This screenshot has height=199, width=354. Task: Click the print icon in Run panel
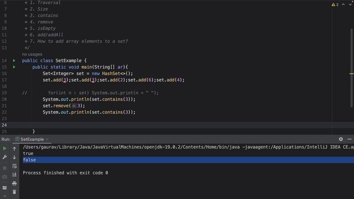pos(14,184)
